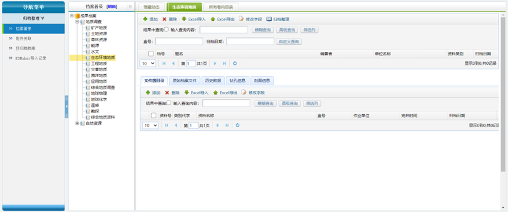Click 删除 in the 文件级目录 toolbar
The image size is (508, 212).
click(x=172, y=92)
